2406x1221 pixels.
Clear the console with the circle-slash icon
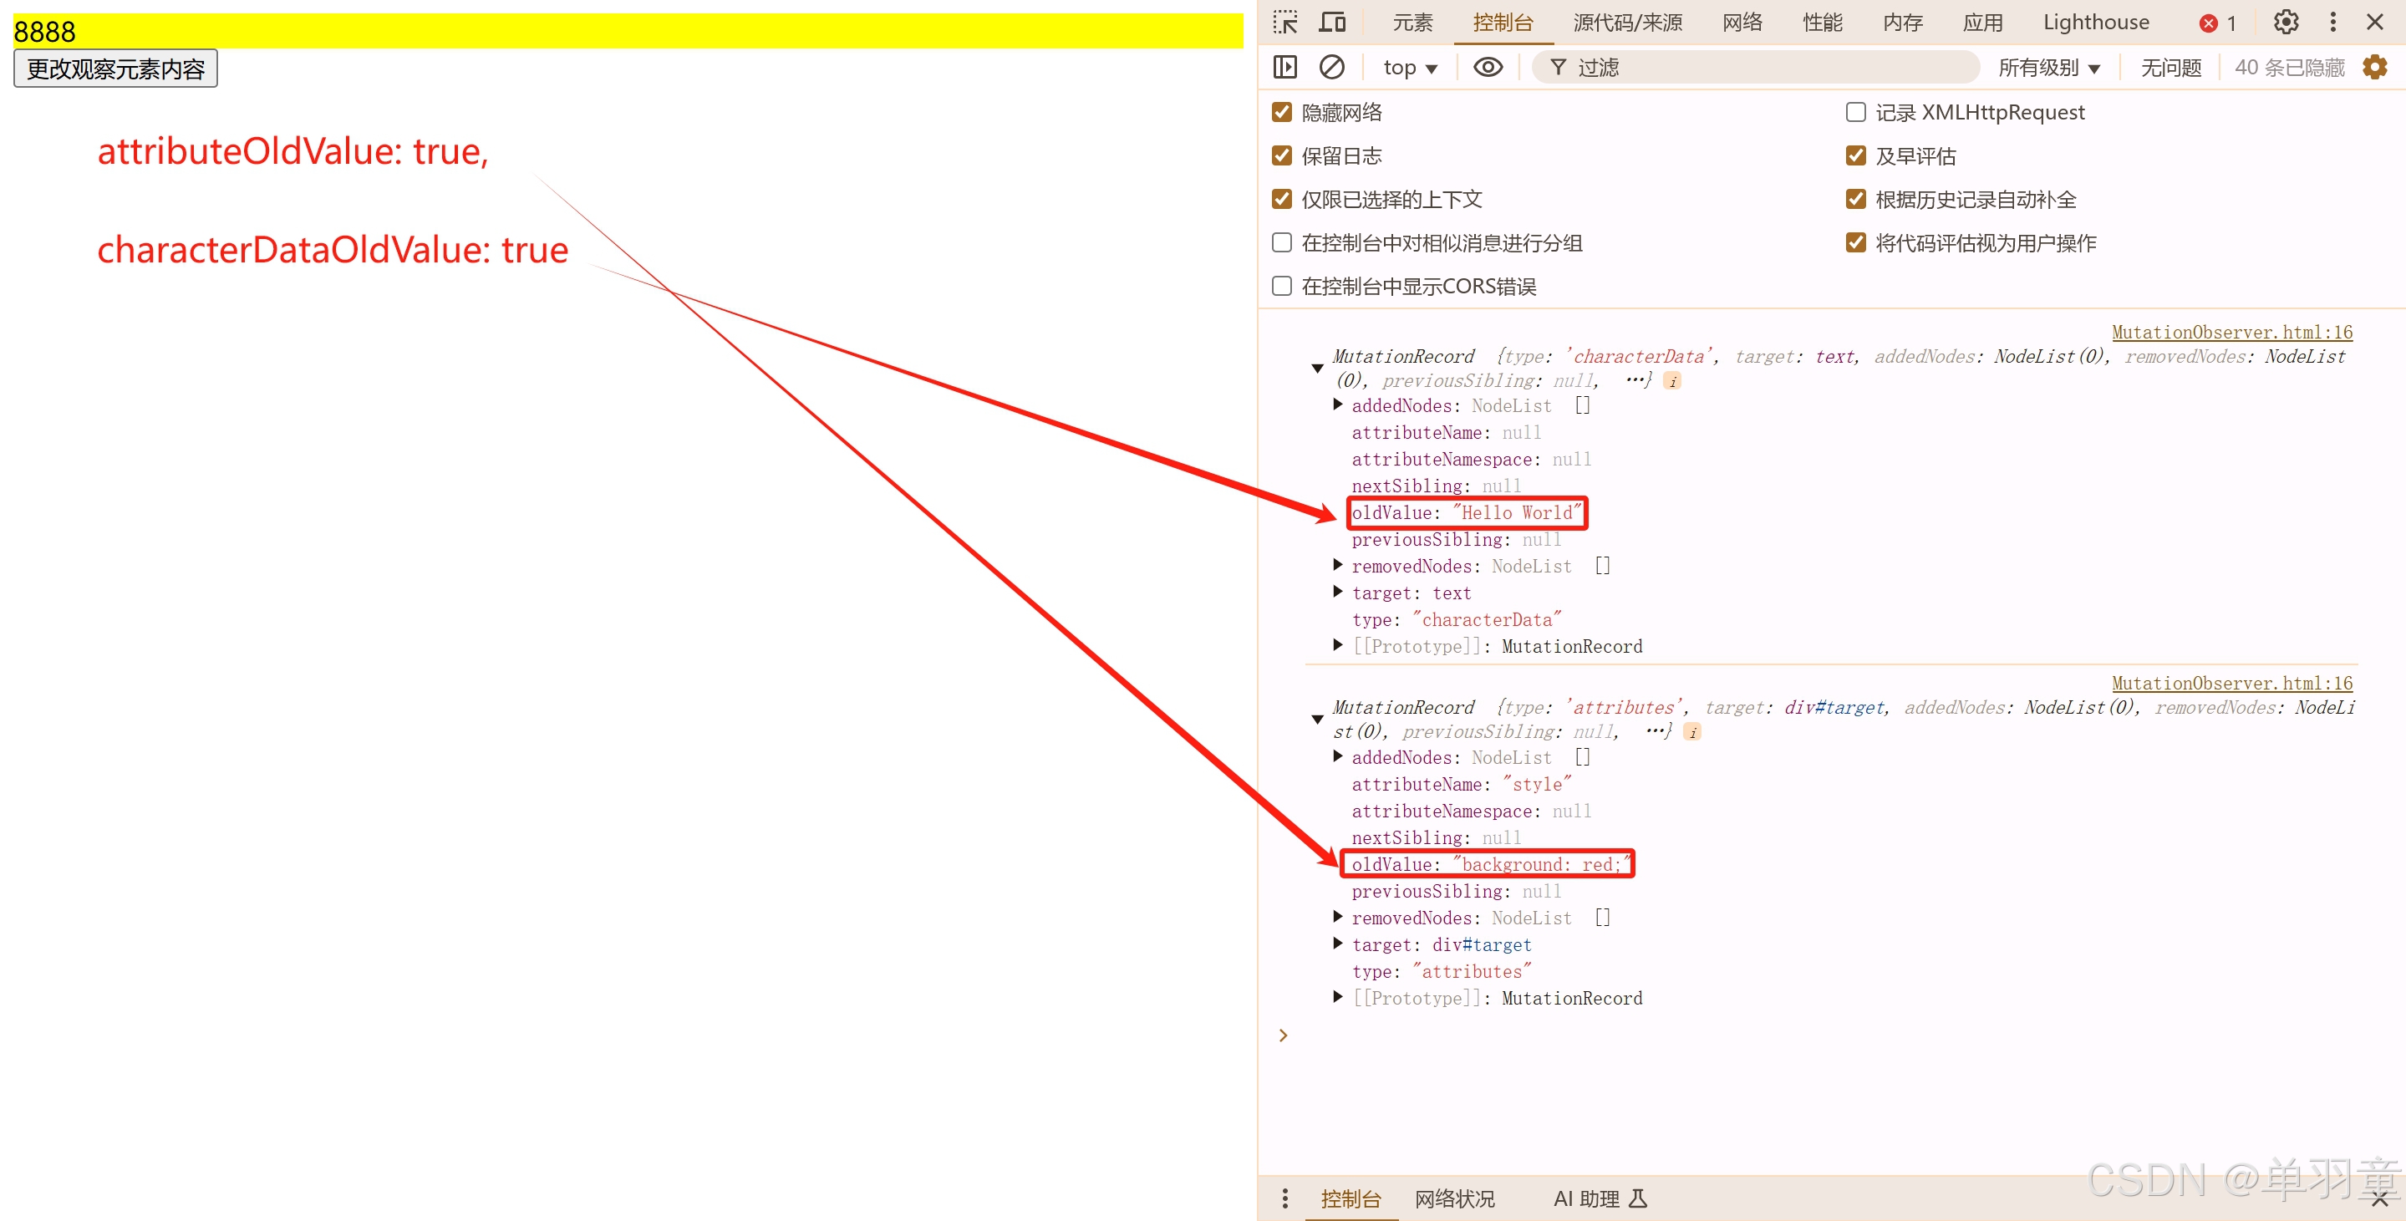click(x=1331, y=66)
